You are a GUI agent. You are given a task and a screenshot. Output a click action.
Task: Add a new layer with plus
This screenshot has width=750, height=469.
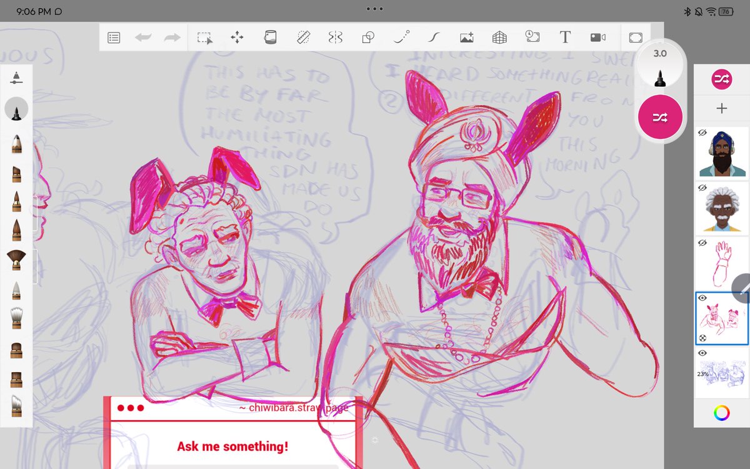pos(722,108)
